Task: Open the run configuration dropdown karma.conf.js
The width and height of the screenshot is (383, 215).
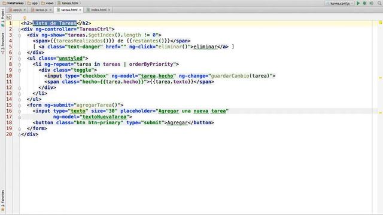Action: (x=339, y=3)
